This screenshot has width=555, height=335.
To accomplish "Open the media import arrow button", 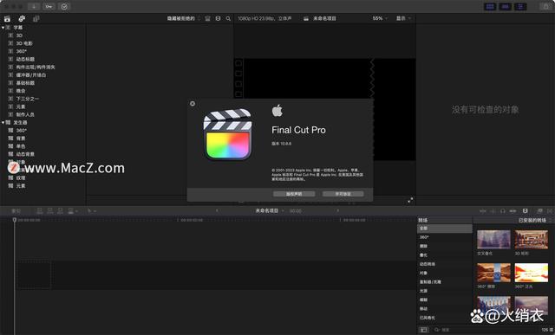I will 34,6.
